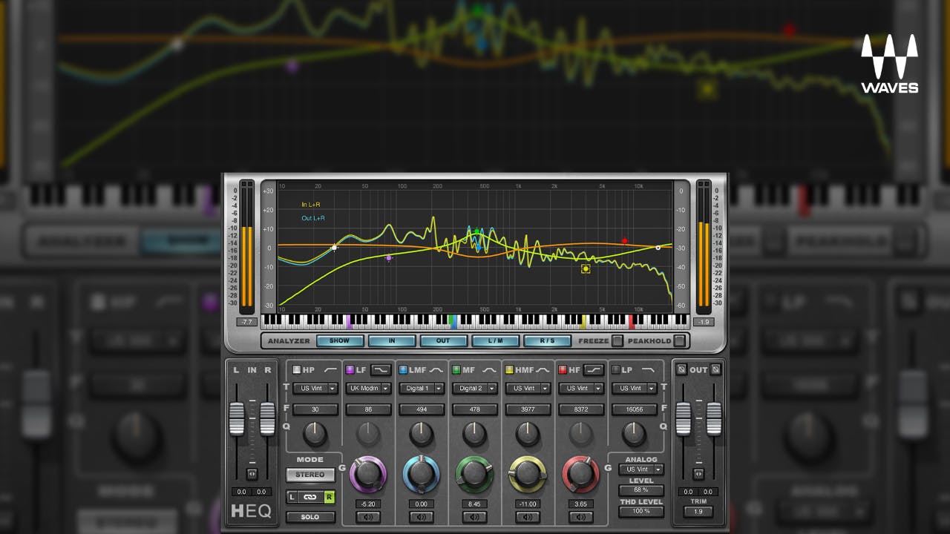The height and width of the screenshot is (534, 950).
Task: Open the MF band Digital 2 type dropdown
Action: click(x=475, y=388)
